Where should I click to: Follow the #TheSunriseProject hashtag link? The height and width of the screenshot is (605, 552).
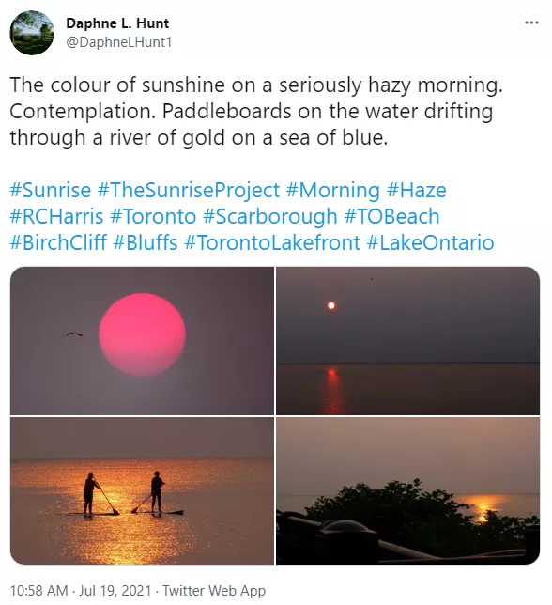(x=189, y=191)
